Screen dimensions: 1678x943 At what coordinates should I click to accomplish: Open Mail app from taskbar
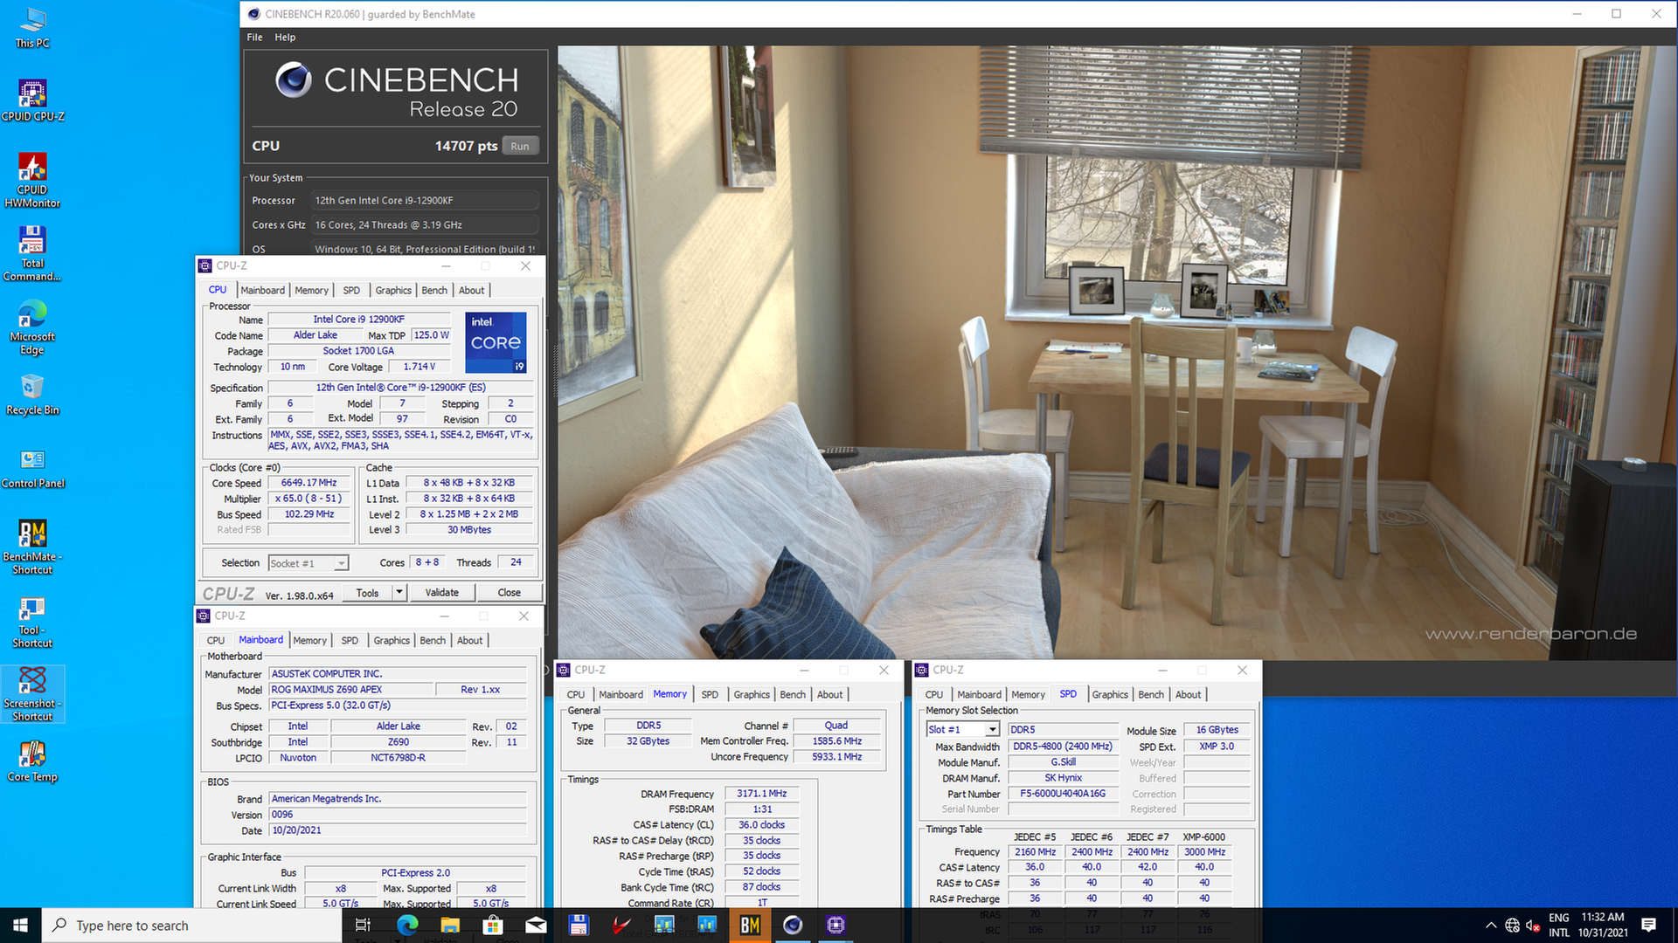tap(536, 925)
